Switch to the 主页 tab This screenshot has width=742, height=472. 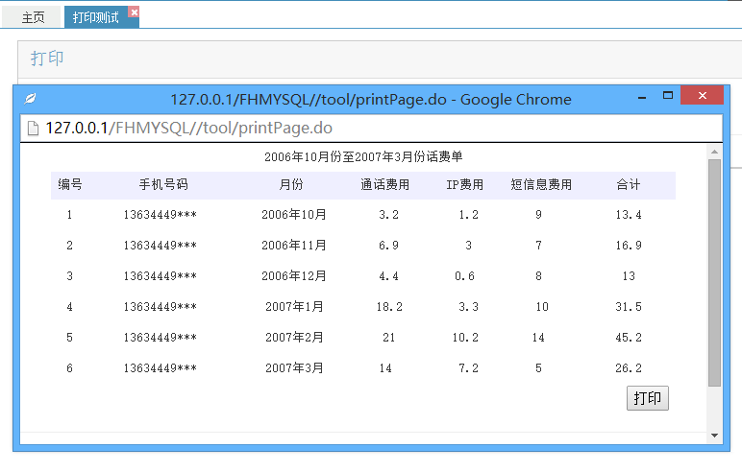(33, 17)
